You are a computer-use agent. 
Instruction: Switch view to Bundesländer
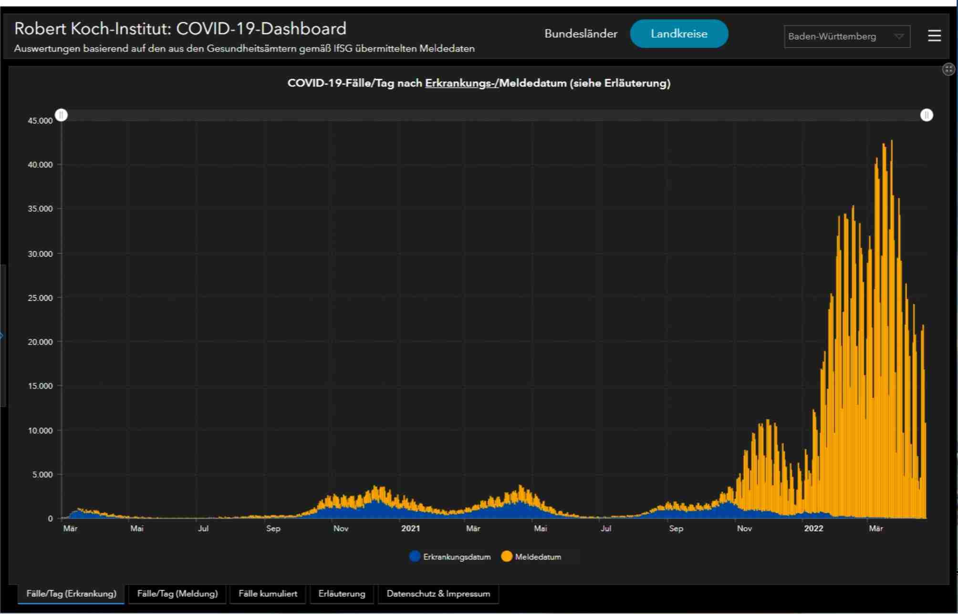click(x=581, y=34)
